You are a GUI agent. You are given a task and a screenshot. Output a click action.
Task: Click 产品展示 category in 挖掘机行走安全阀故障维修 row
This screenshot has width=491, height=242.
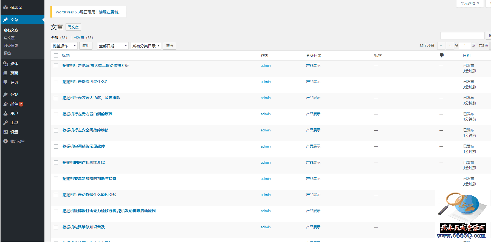313,130
